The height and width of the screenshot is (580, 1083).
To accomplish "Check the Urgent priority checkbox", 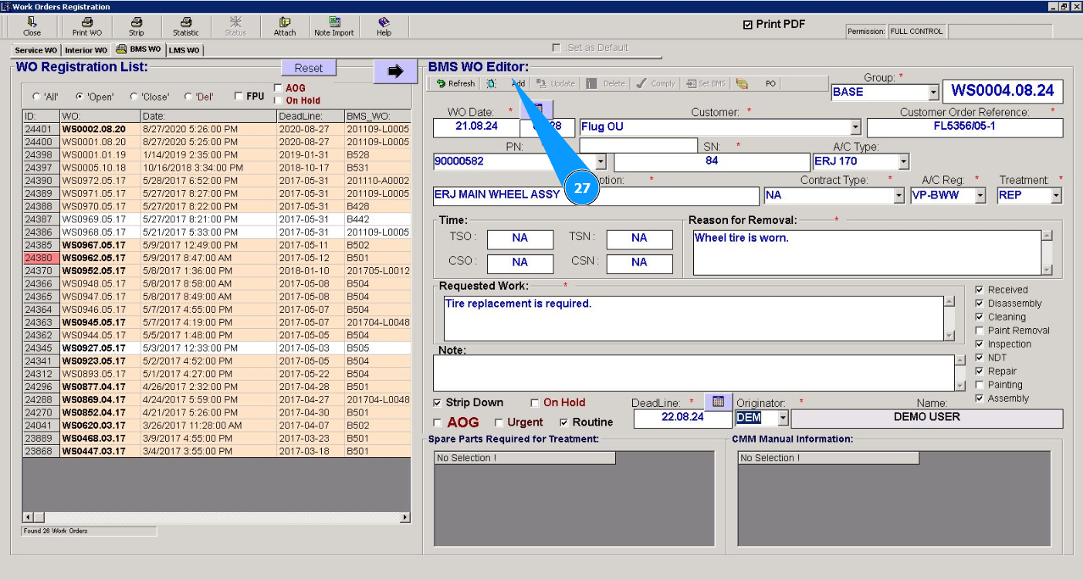I will [x=499, y=422].
